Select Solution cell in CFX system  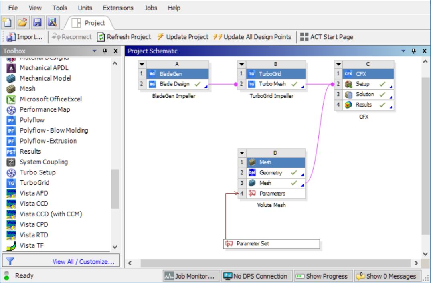click(x=368, y=95)
